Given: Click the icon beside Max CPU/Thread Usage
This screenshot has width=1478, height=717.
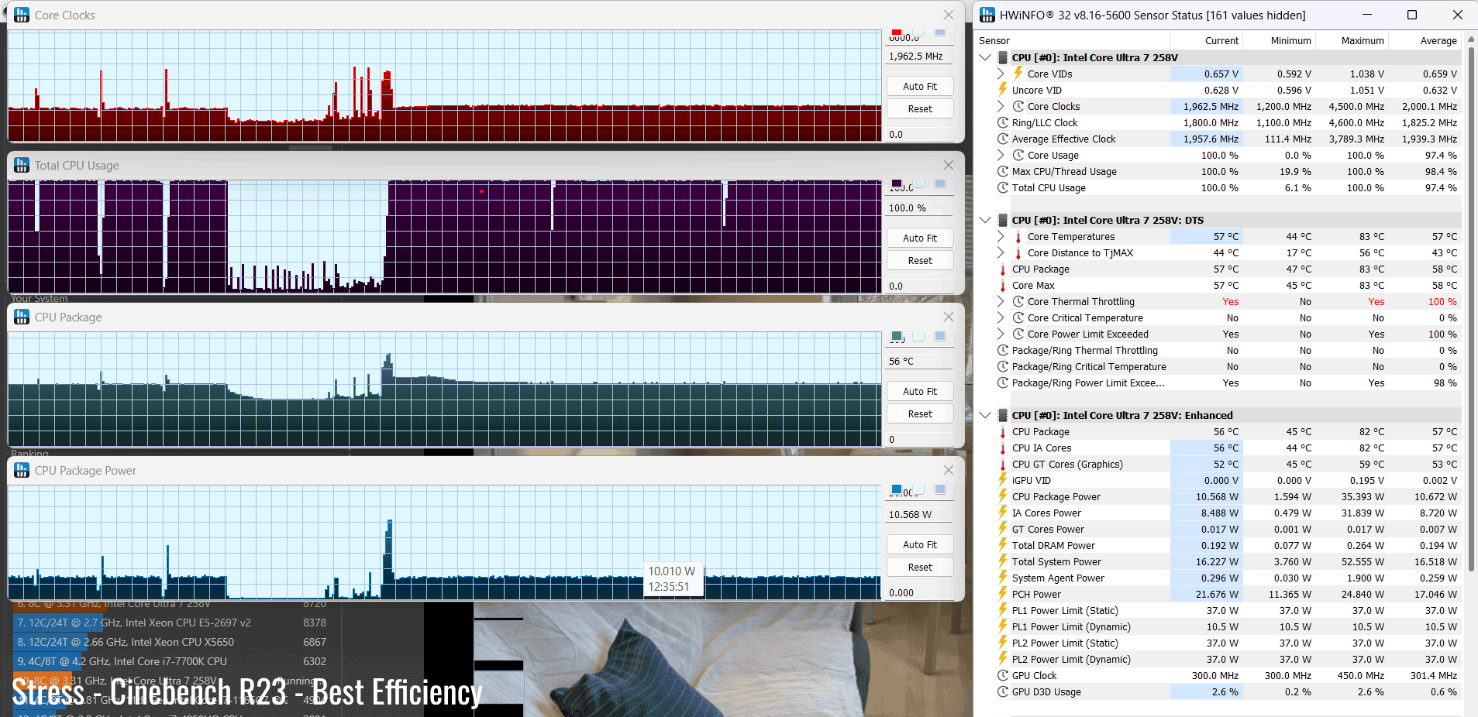Looking at the screenshot, I should 1003,171.
